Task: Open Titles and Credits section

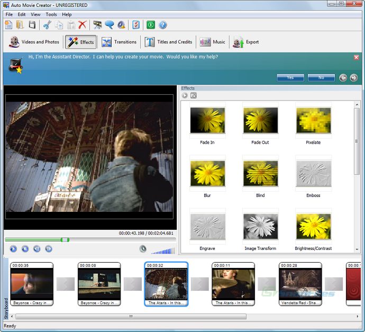Action: click(x=168, y=42)
